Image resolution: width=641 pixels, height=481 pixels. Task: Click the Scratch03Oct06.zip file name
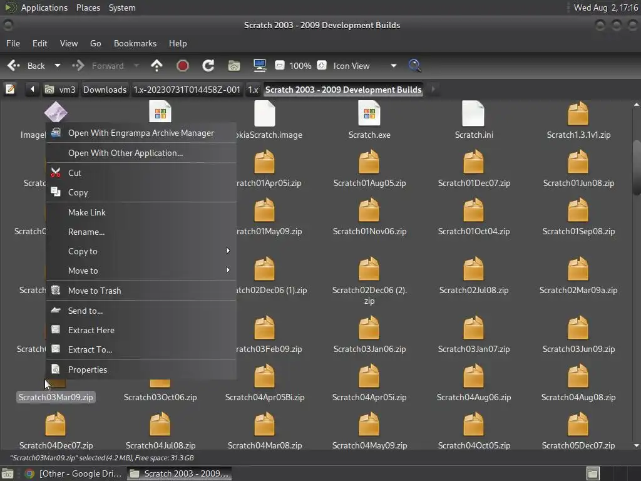[x=160, y=397]
